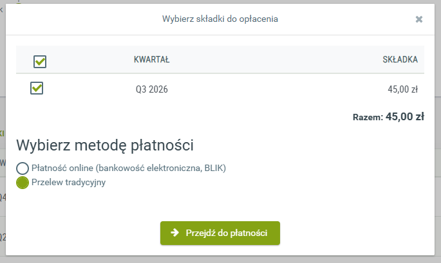Select the Płatność online radio button
441x263 pixels.
point(23,168)
